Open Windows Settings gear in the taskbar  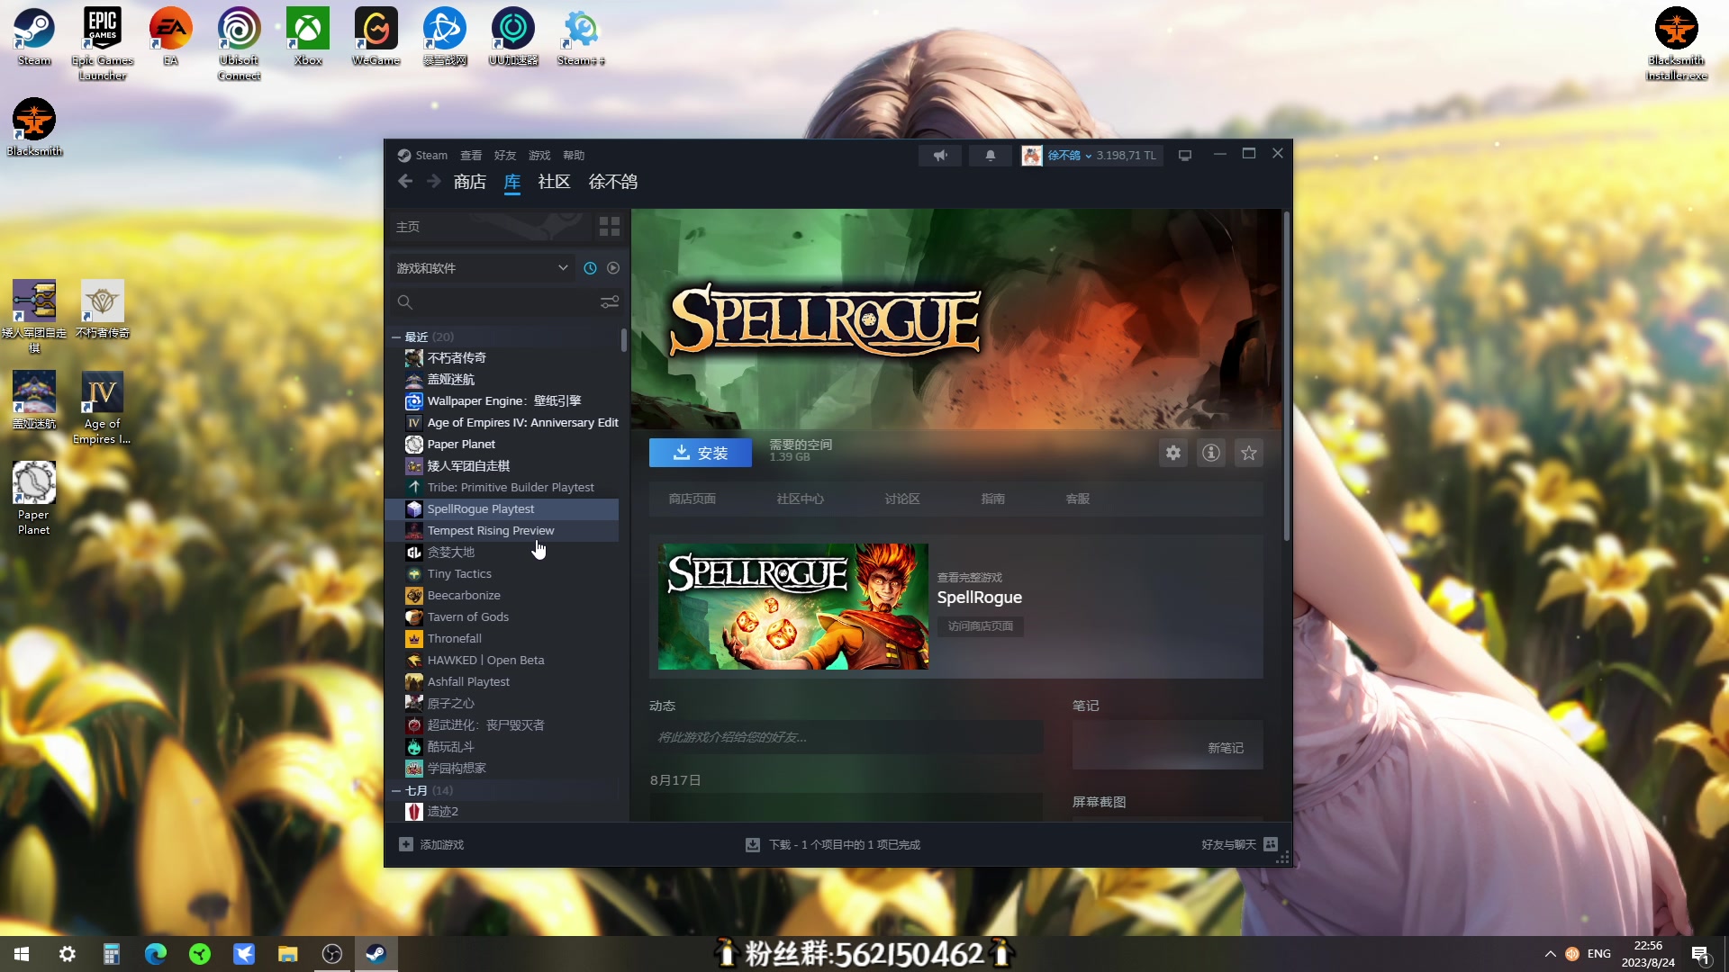[x=68, y=954]
